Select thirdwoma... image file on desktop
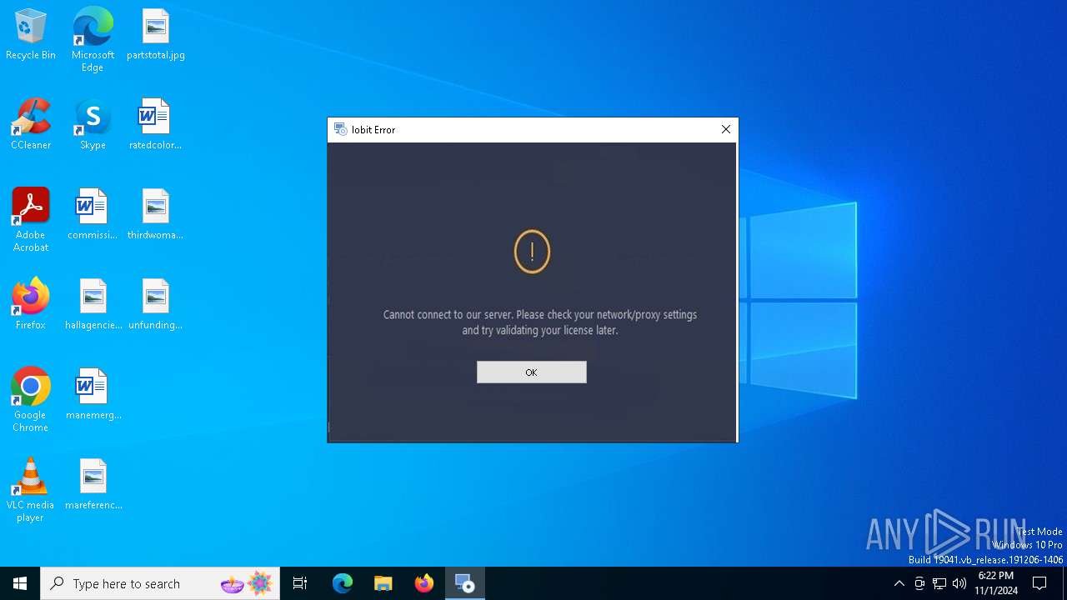The height and width of the screenshot is (600, 1067). pos(156,215)
